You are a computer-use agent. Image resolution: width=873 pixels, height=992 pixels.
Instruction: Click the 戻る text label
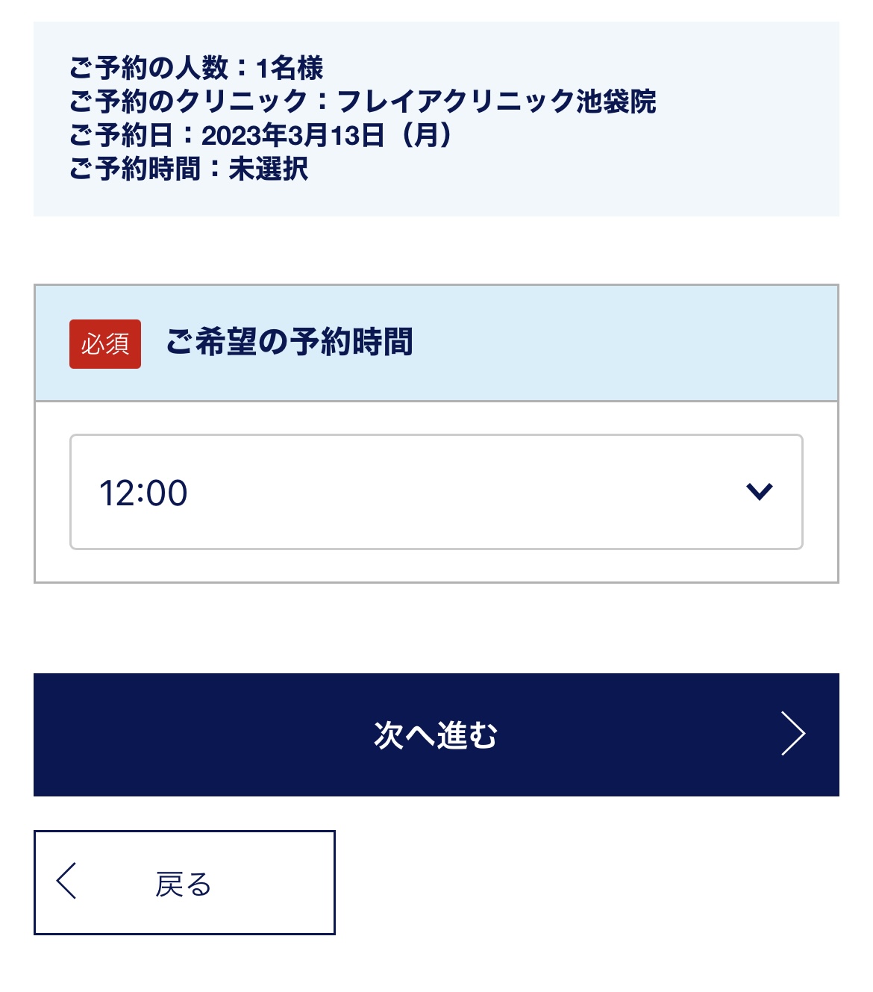[184, 885]
